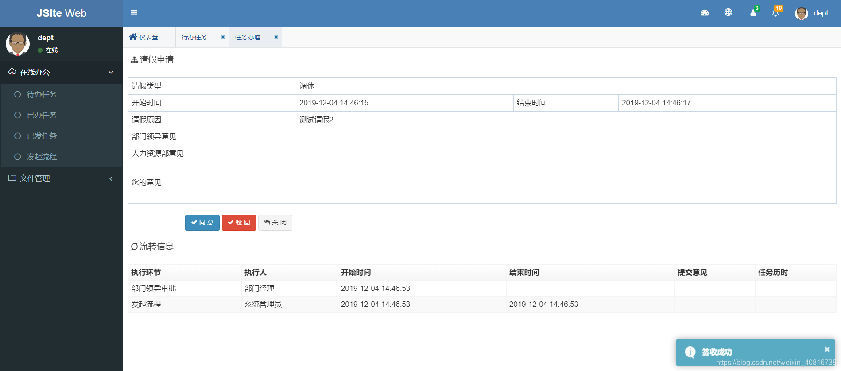Switch to the 待办任务 tab
This screenshot has height=371, width=841.
pyautogui.click(x=194, y=37)
